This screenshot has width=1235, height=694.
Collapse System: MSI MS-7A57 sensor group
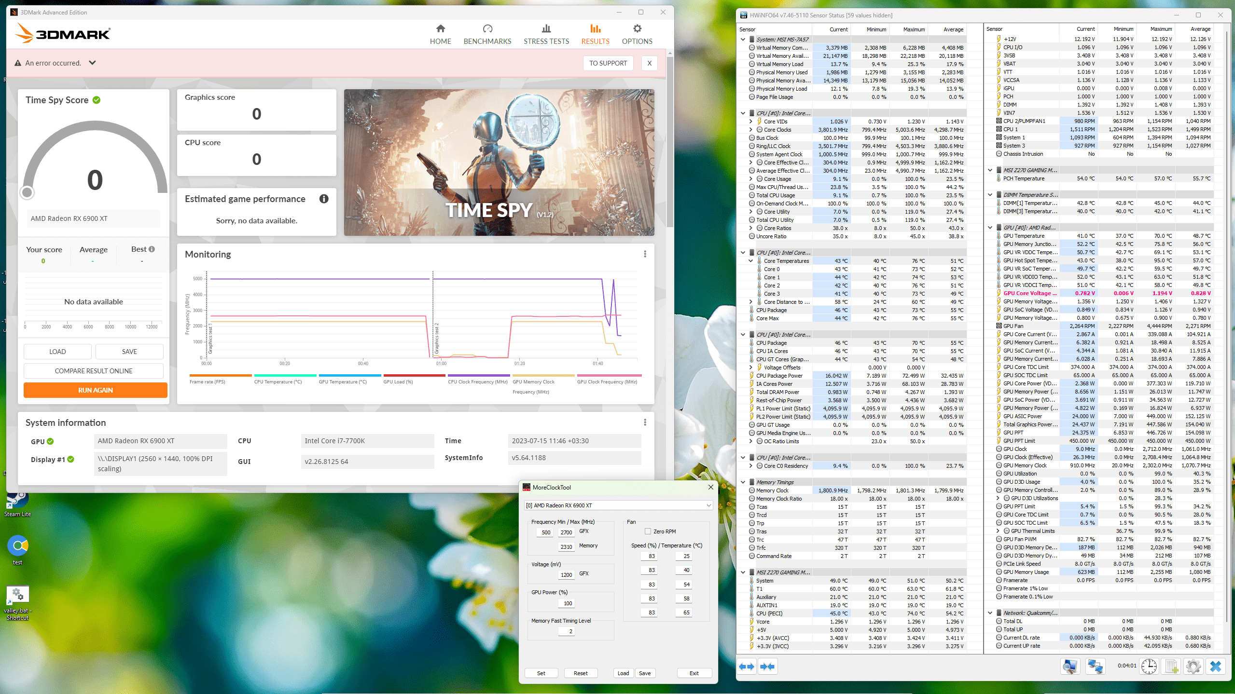coord(743,40)
